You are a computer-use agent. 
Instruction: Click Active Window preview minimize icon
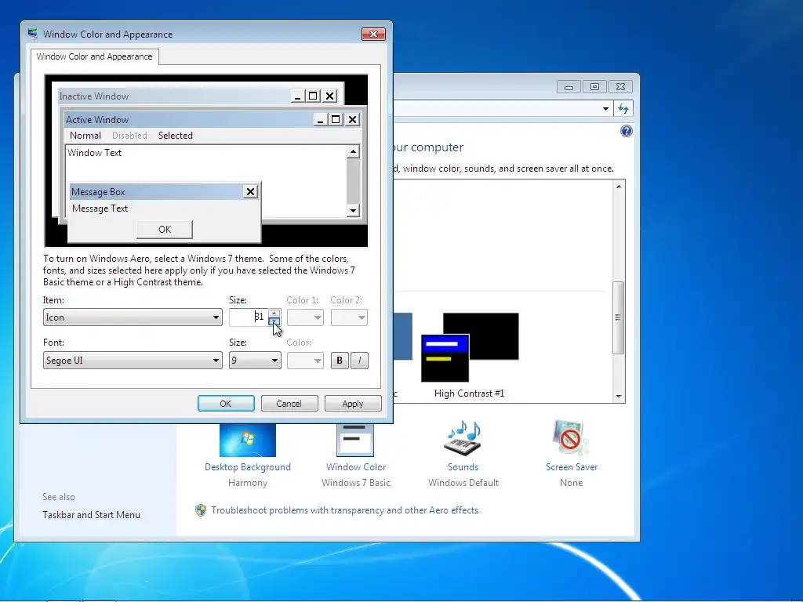(321, 119)
